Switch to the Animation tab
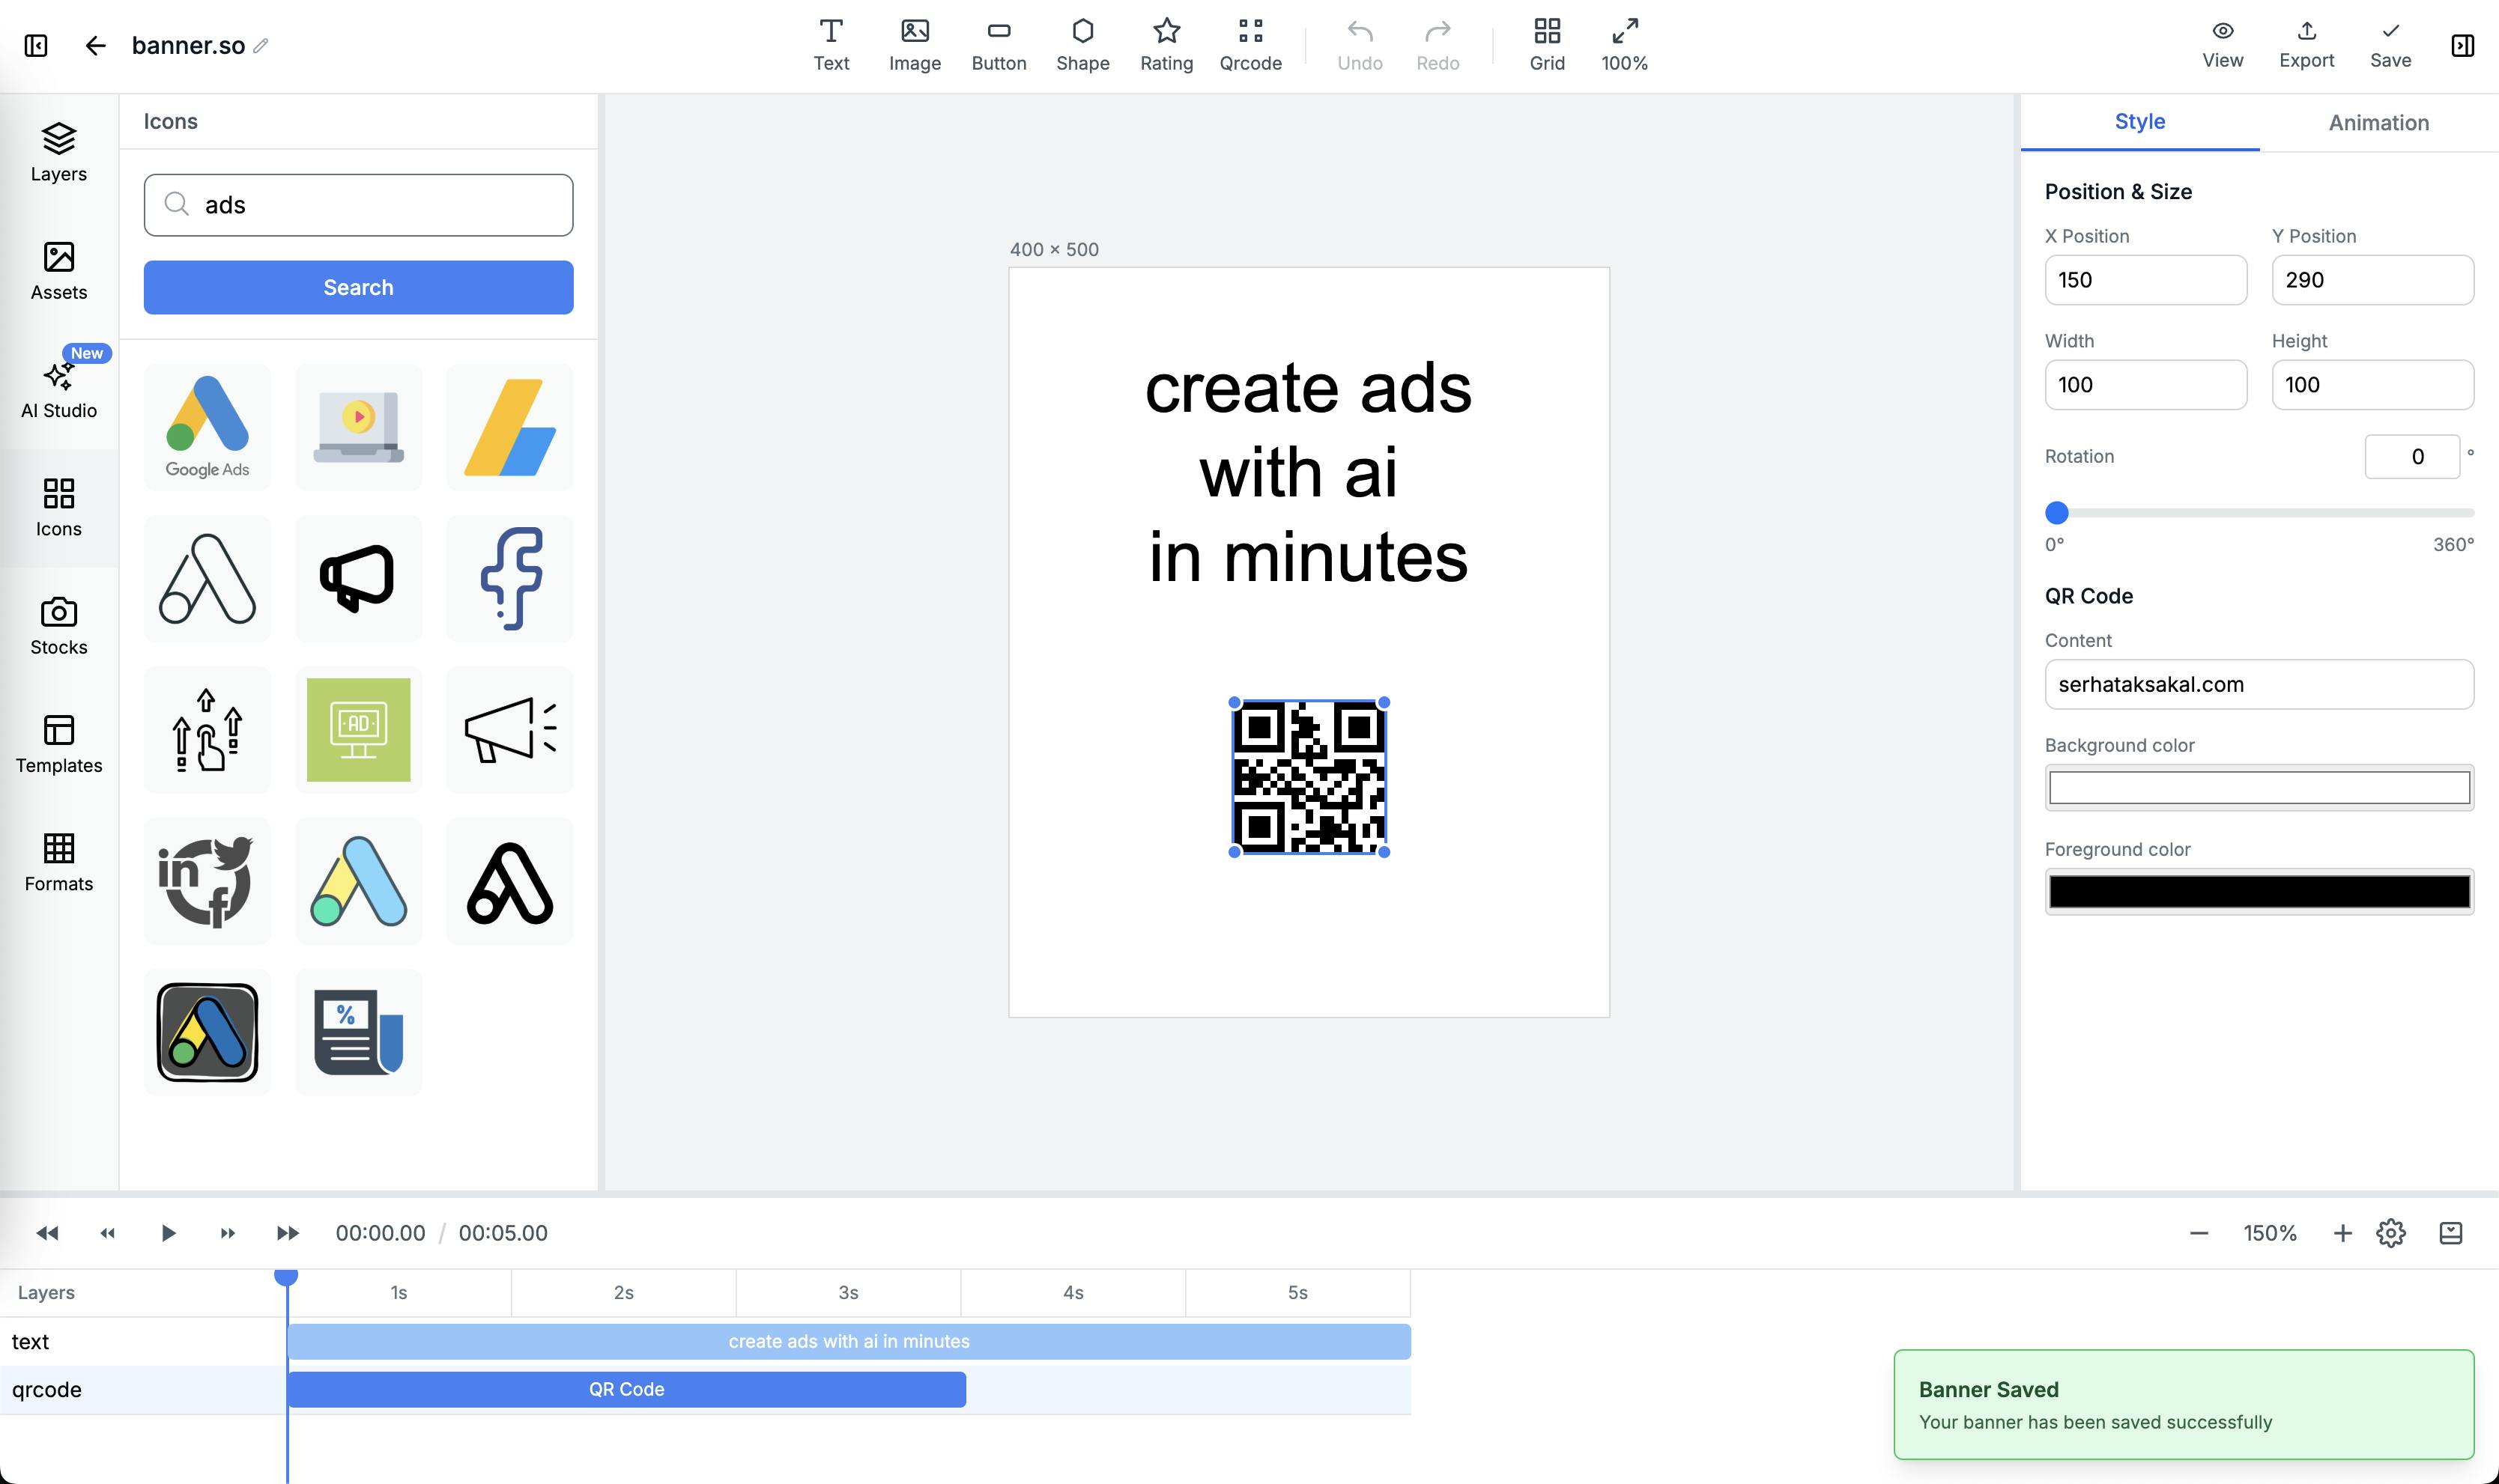This screenshot has height=1484, width=2499. pyautogui.click(x=2378, y=123)
